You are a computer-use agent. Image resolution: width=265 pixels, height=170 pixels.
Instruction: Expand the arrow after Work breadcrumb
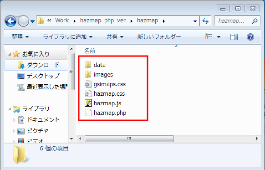[75, 21]
